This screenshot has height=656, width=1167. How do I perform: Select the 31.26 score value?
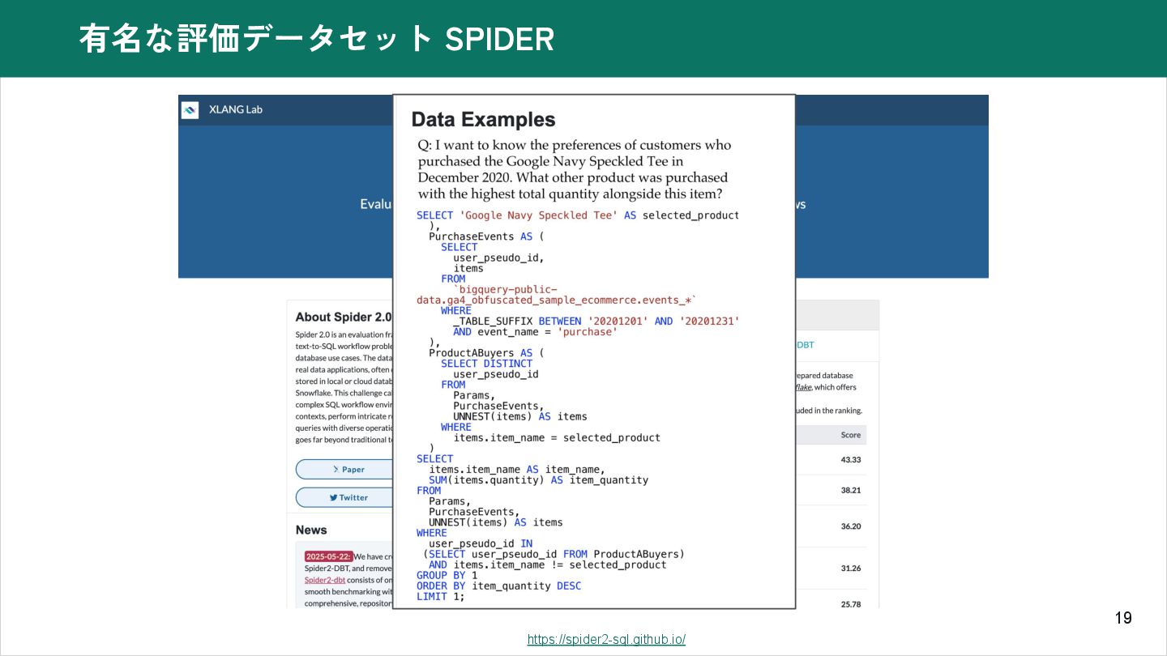click(x=850, y=569)
